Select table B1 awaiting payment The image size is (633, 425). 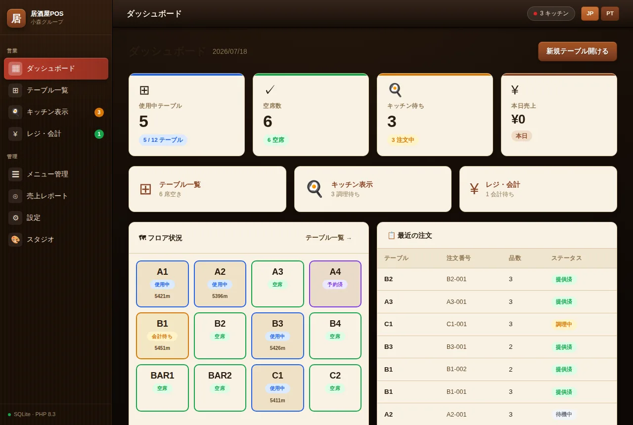pos(162,336)
